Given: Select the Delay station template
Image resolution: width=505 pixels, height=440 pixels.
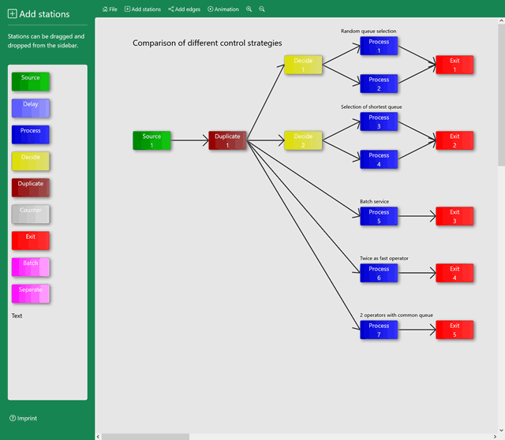Looking at the screenshot, I should click(31, 108).
